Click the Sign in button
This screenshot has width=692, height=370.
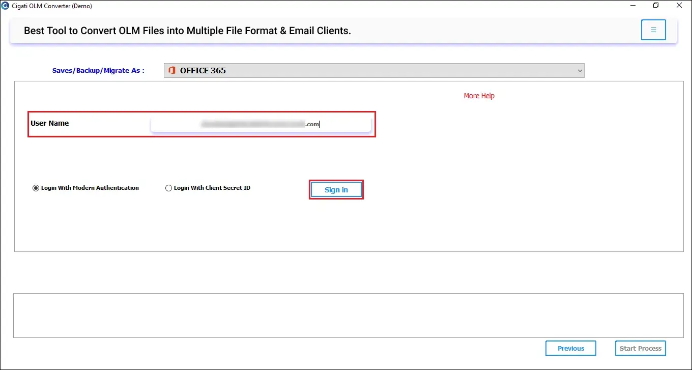[336, 190]
